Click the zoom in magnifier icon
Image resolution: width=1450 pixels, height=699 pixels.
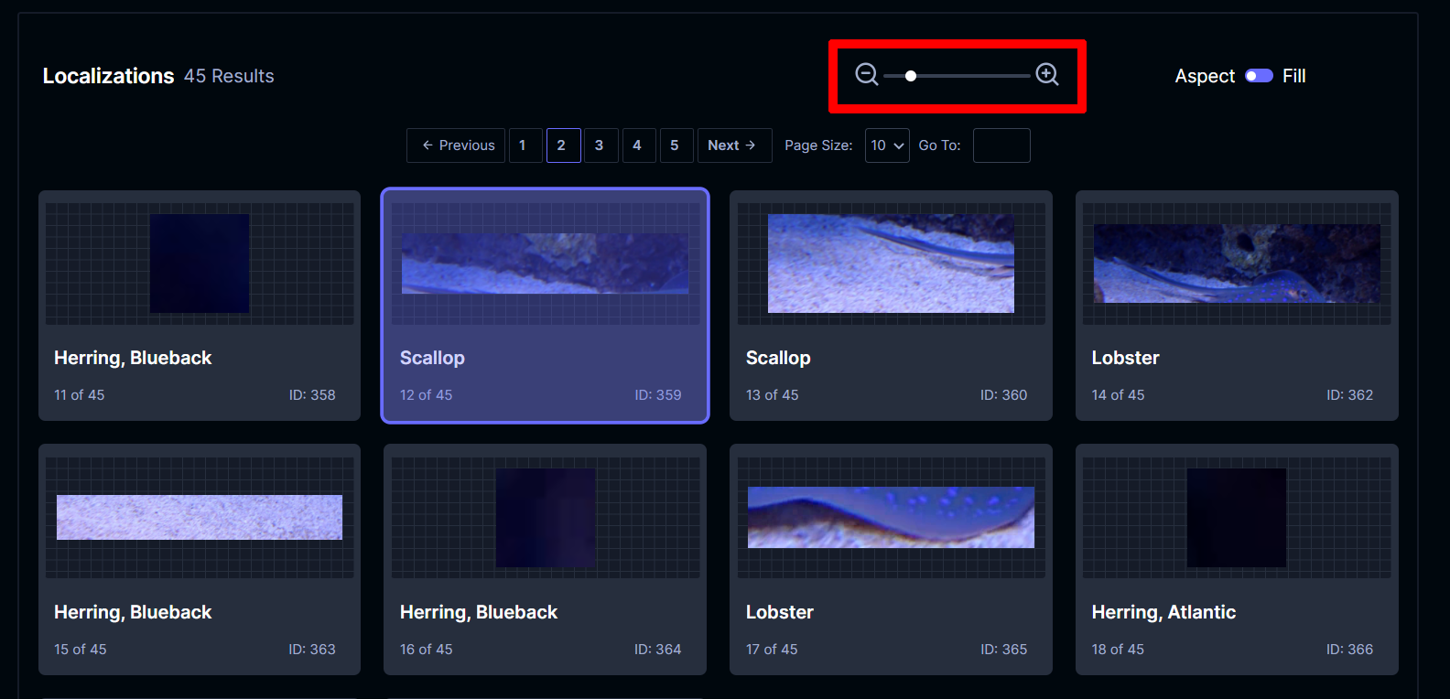[x=1047, y=75]
